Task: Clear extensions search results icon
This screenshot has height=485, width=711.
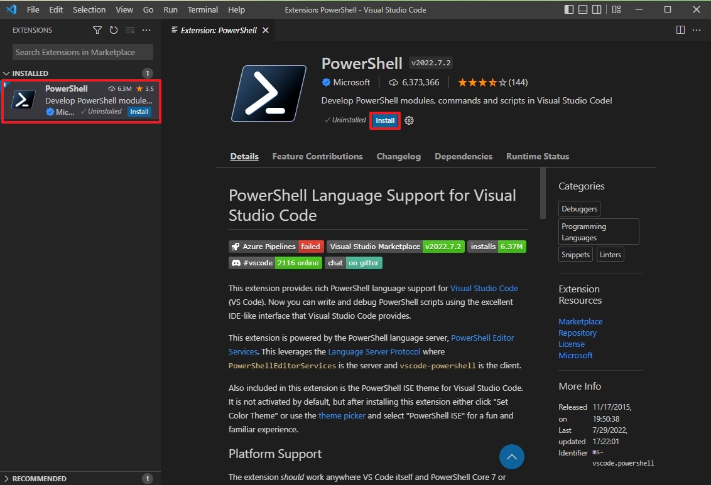Action: tap(129, 30)
